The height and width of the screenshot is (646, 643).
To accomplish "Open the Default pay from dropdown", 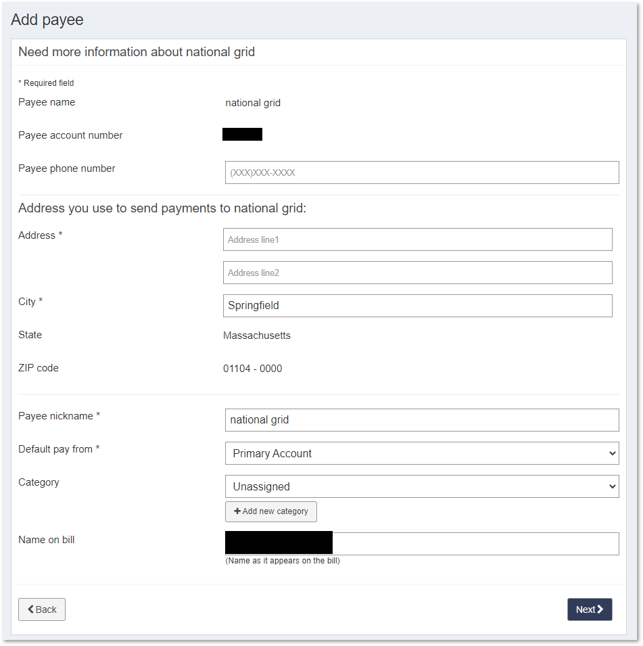I will click(x=422, y=453).
